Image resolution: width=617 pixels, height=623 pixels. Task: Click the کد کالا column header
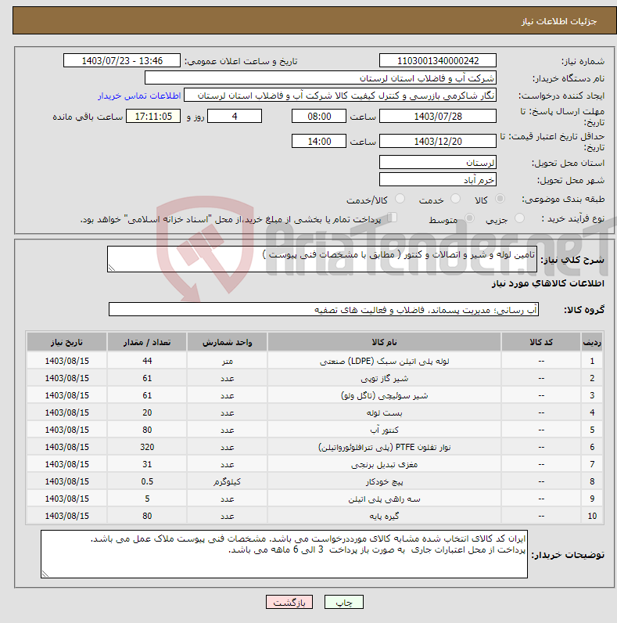click(541, 342)
